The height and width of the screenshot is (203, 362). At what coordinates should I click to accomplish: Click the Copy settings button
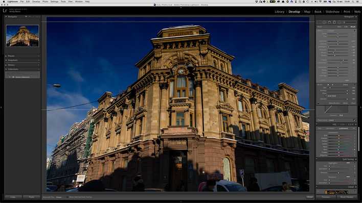coord(13,197)
